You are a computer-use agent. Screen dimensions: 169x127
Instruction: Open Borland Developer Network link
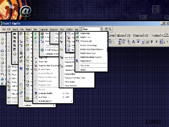point(92,49)
